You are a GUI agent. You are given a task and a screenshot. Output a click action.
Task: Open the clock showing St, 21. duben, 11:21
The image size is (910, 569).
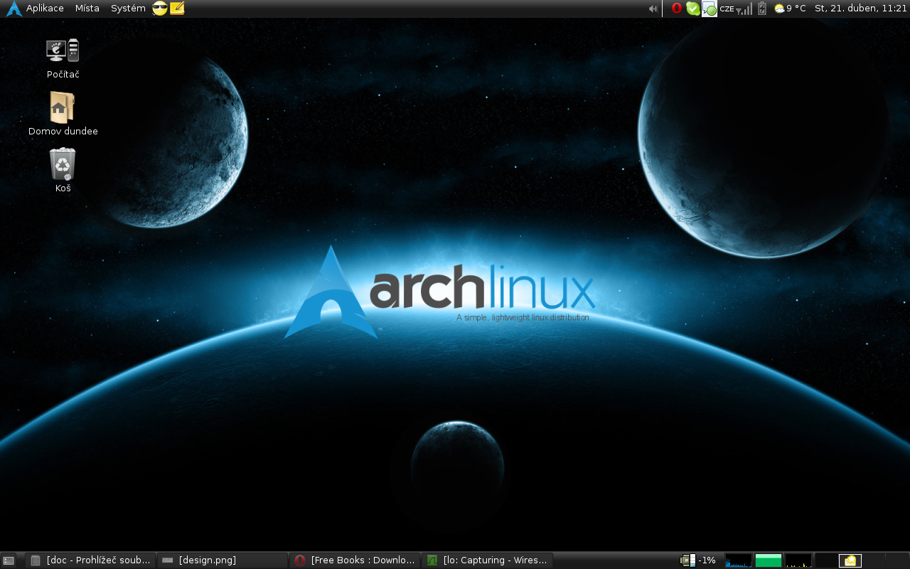[861, 9]
